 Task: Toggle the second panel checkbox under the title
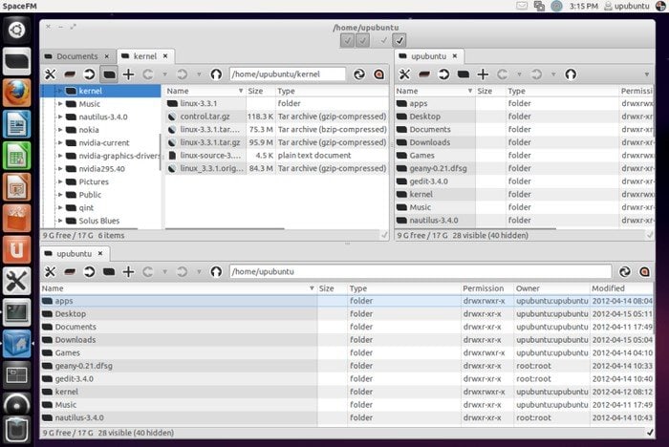coord(362,40)
